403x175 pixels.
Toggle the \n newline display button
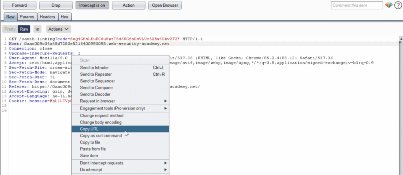[x=37, y=29]
